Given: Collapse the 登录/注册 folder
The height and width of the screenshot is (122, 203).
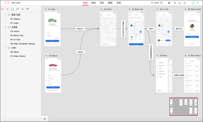Looking at the screenshot, I should 6,15.
